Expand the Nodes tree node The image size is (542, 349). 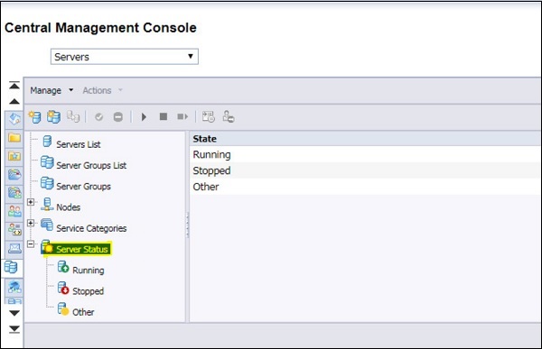point(31,202)
